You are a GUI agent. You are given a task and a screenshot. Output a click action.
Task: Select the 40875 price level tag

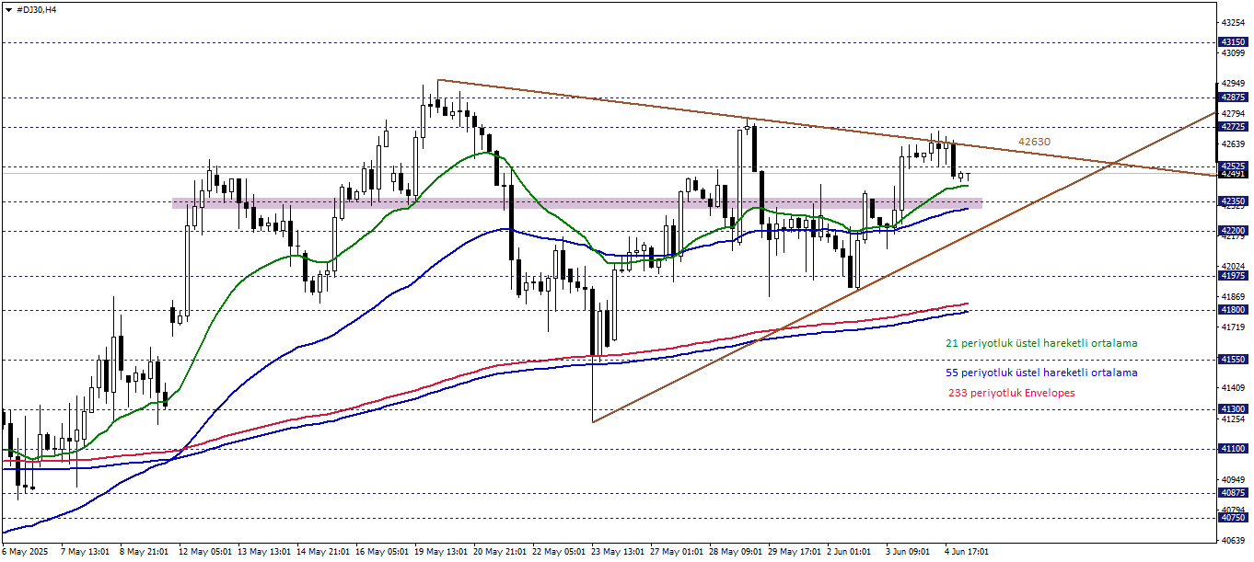1233,492
